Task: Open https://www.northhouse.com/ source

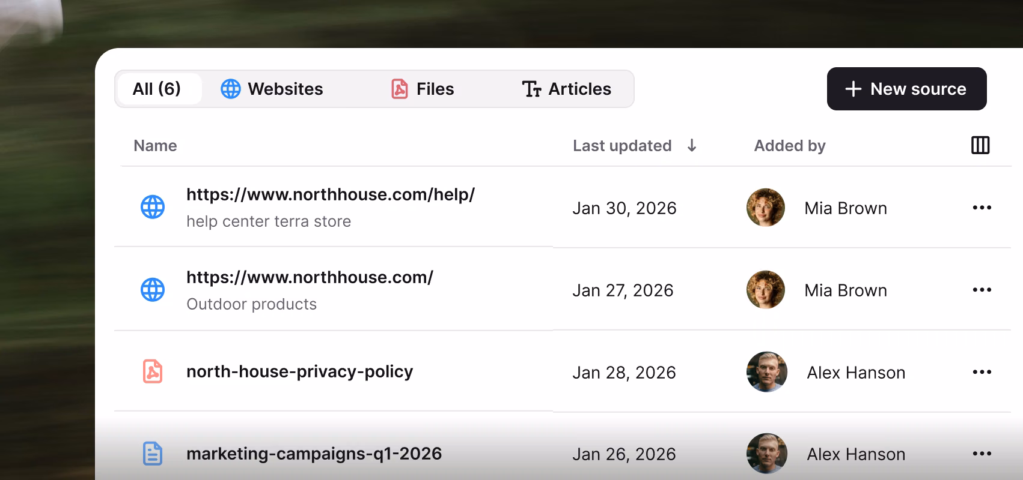Action: [x=310, y=277]
